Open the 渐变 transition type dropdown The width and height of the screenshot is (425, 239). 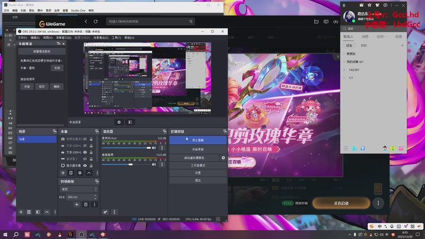pyautogui.click(x=79, y=189)
